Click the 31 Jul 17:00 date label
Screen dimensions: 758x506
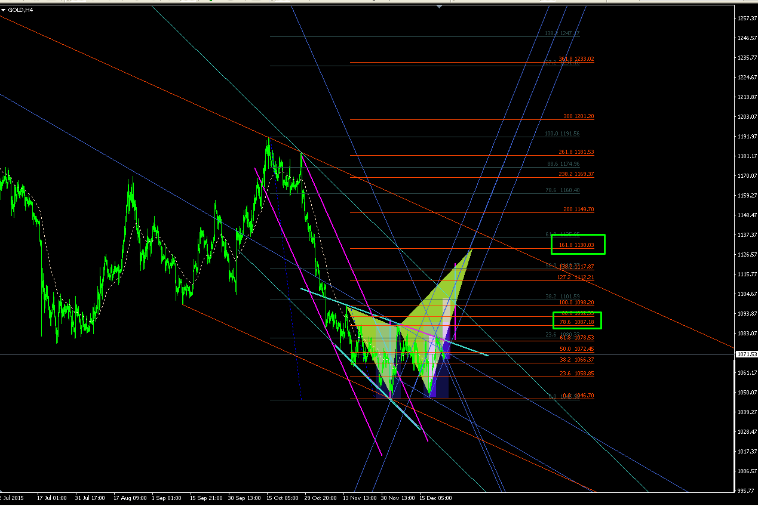coord(90,497)
